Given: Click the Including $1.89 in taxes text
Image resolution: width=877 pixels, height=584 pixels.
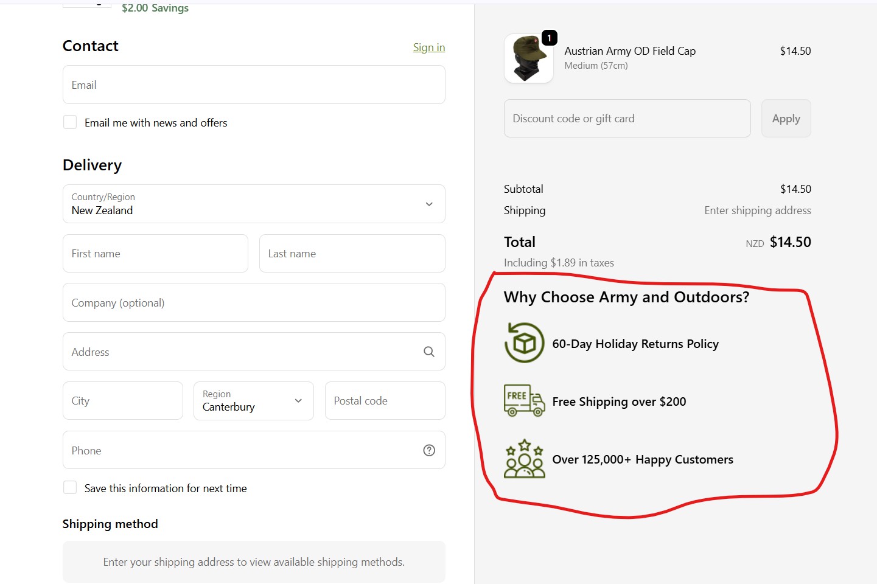Looking at the screenshot, I should 559,263.
